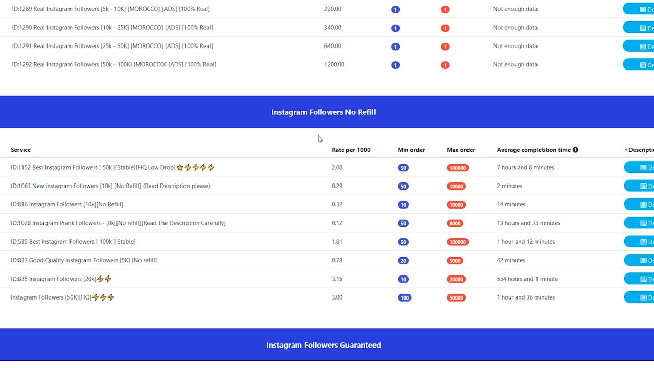Click the Instagram Followers Guaranteed header
This screenshot has width=654, height=368.
tap(323, 345)
